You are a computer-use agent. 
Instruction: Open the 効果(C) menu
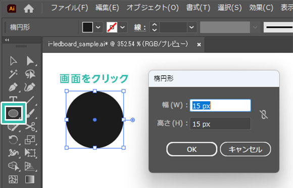pos(261,8)
